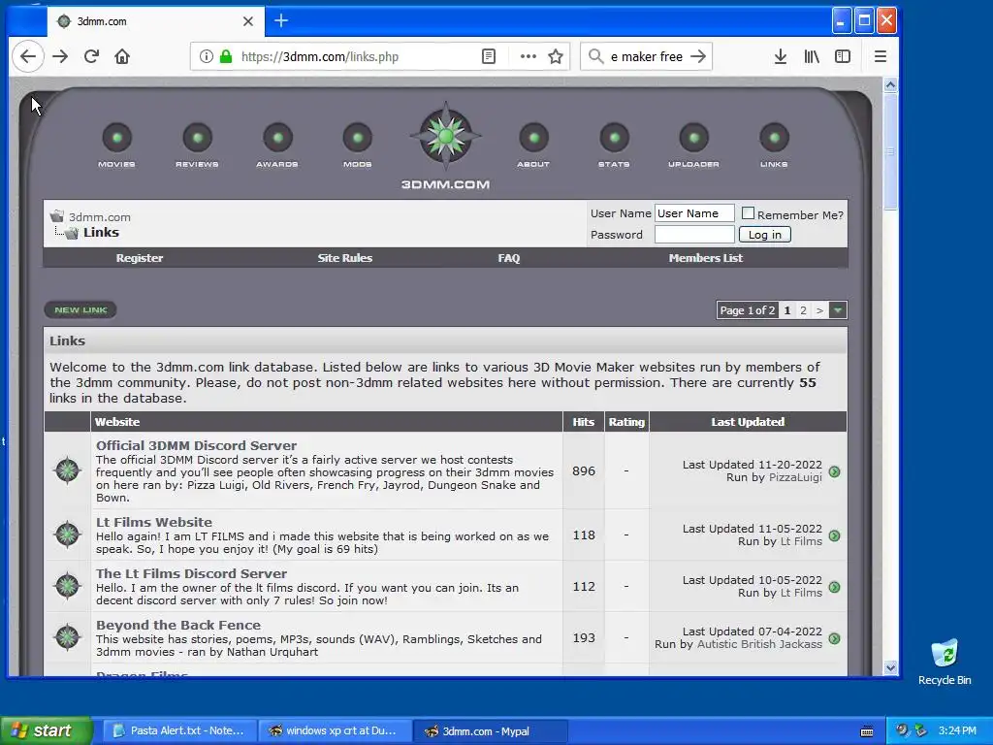Open the Mods nav icon

coord(358,138)
